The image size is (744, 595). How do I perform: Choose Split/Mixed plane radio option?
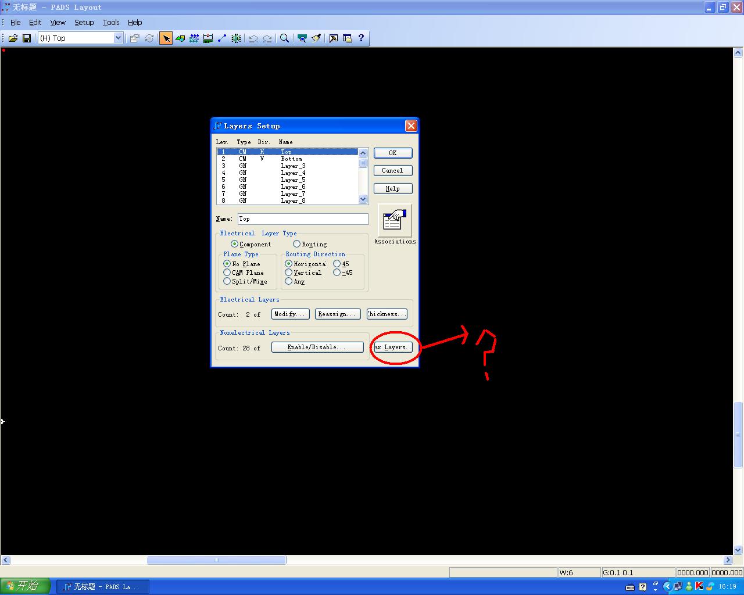pyautogui.click(x=227, y=281)
